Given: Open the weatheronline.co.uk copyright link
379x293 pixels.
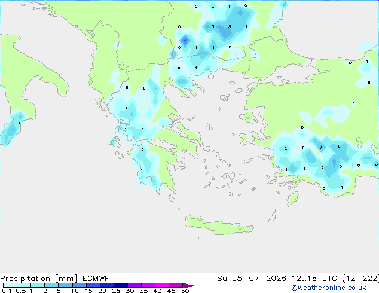Looking at the screenshot, I should (x=329, y=288).
